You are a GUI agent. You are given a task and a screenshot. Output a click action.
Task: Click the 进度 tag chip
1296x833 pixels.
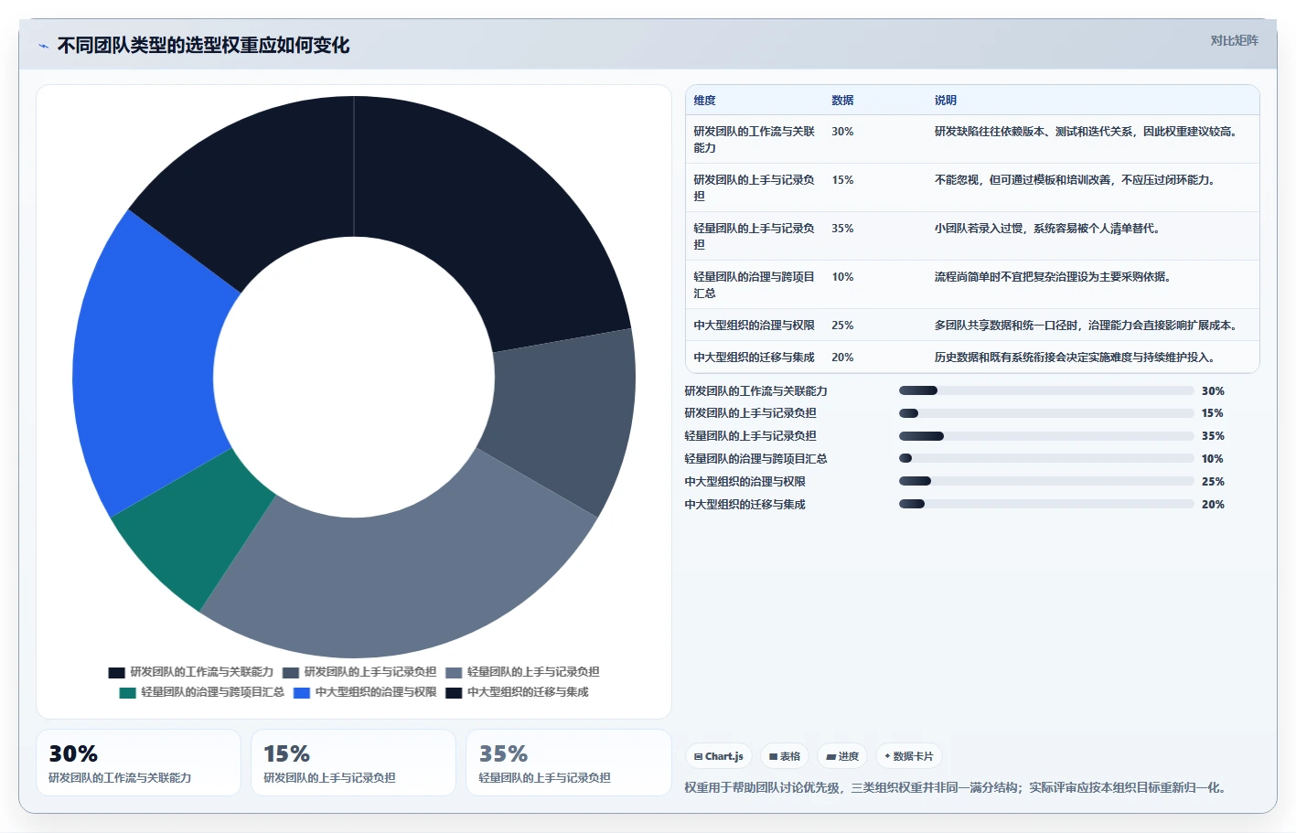(x=842, y=756)
